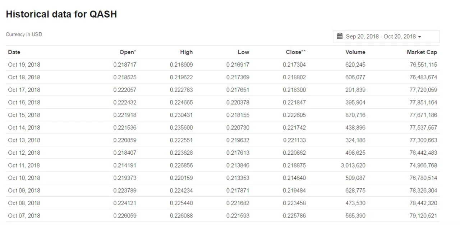Screen dimensions: 460x225
Task: Click the volume value 620,245
Action: coord(355,65)
